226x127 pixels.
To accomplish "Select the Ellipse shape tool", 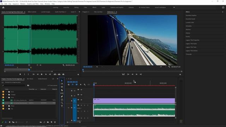I will click(62, 99).
